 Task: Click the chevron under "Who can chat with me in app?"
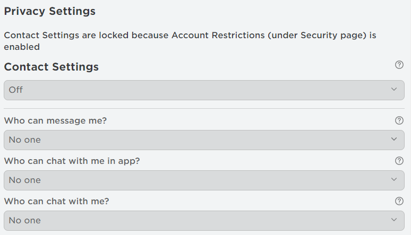coord(393,180)
